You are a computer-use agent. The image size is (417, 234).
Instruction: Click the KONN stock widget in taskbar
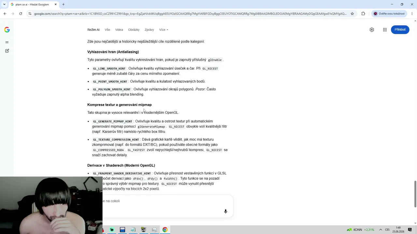360,230
